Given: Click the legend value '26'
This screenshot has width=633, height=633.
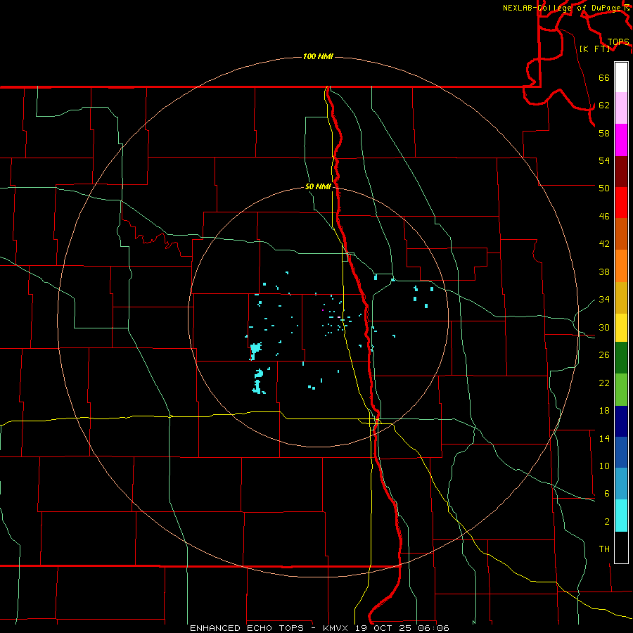Looking at the screenshot, I should (x=604, y=355).
